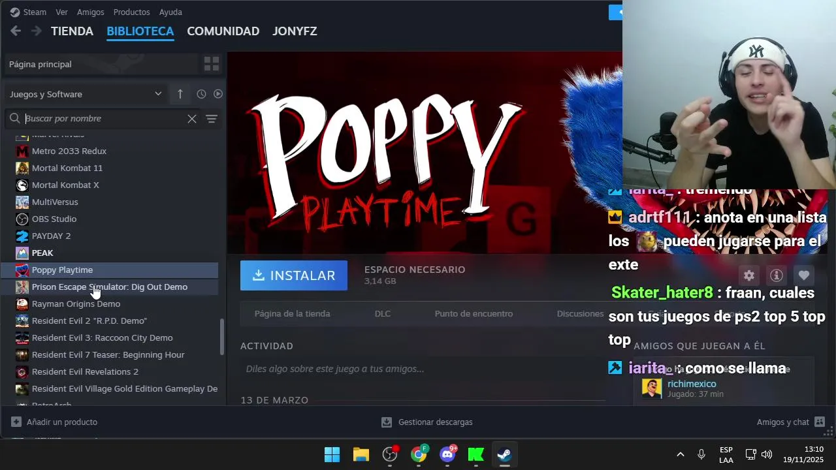Open volume control in system tray
Image resolution: width=836 pixels, height=470 pixels.
(767, 454)
